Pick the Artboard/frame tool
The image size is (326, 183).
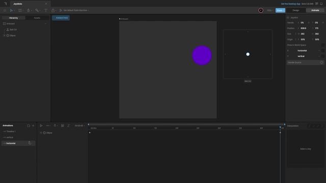point(20,10)
